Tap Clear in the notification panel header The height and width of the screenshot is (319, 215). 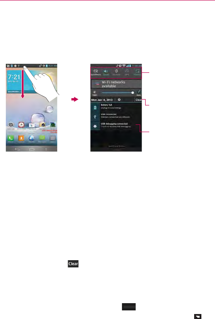[138, 100]
